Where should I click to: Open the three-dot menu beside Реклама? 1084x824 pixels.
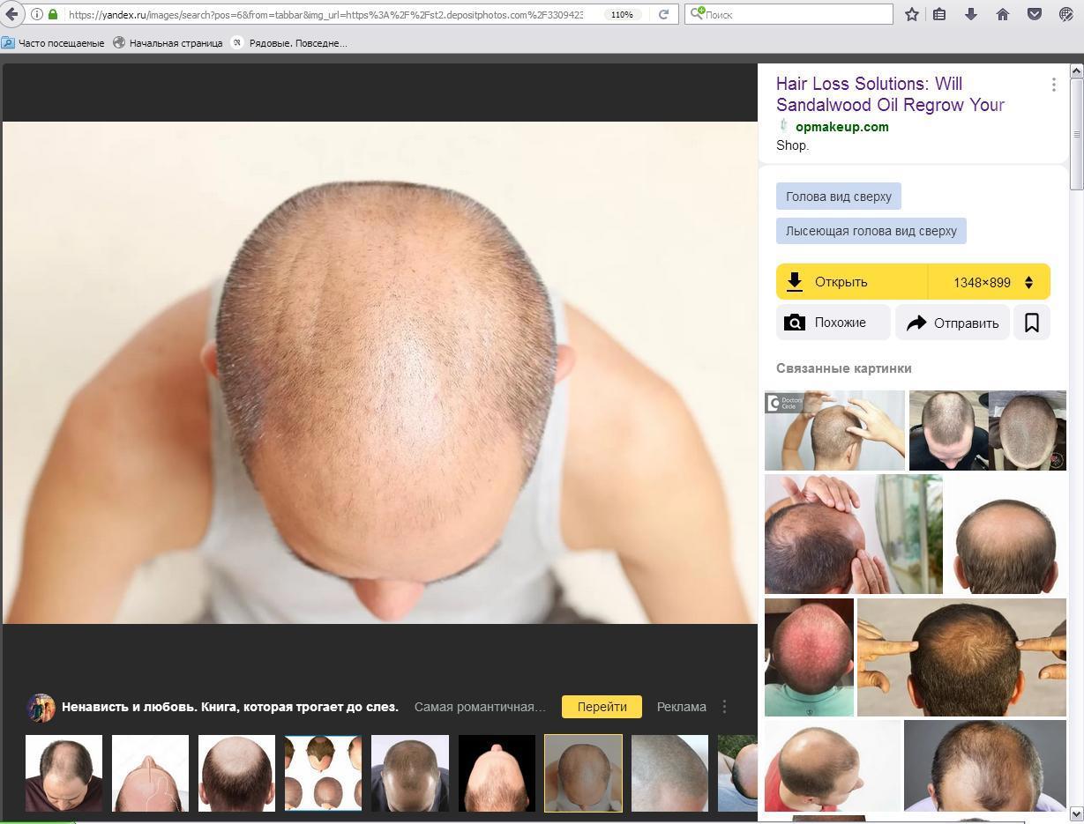[x=724, y=707]
